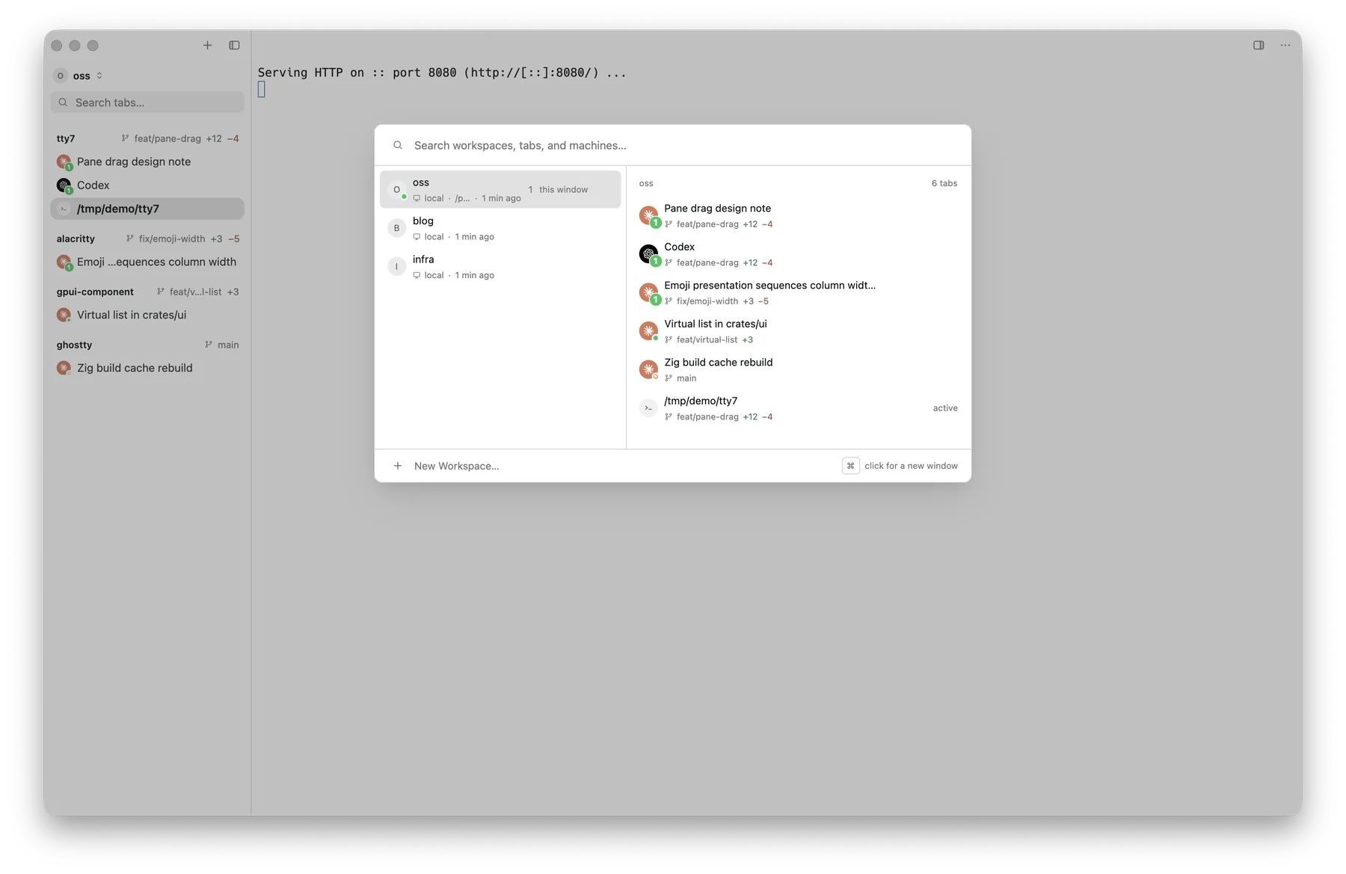Click the command key icon hint in the switcher footer

pyautogui.click(x=850, y=466)
